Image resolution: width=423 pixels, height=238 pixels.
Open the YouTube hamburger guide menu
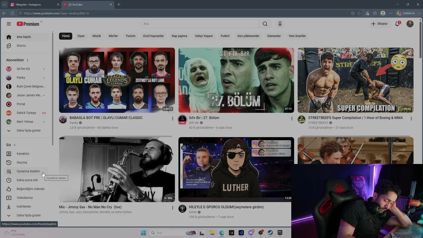9,24
